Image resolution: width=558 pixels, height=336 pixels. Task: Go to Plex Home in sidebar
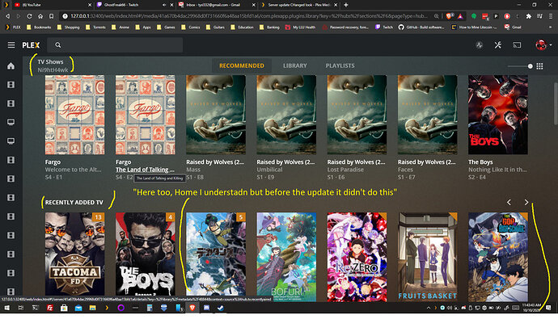[11, 66]
